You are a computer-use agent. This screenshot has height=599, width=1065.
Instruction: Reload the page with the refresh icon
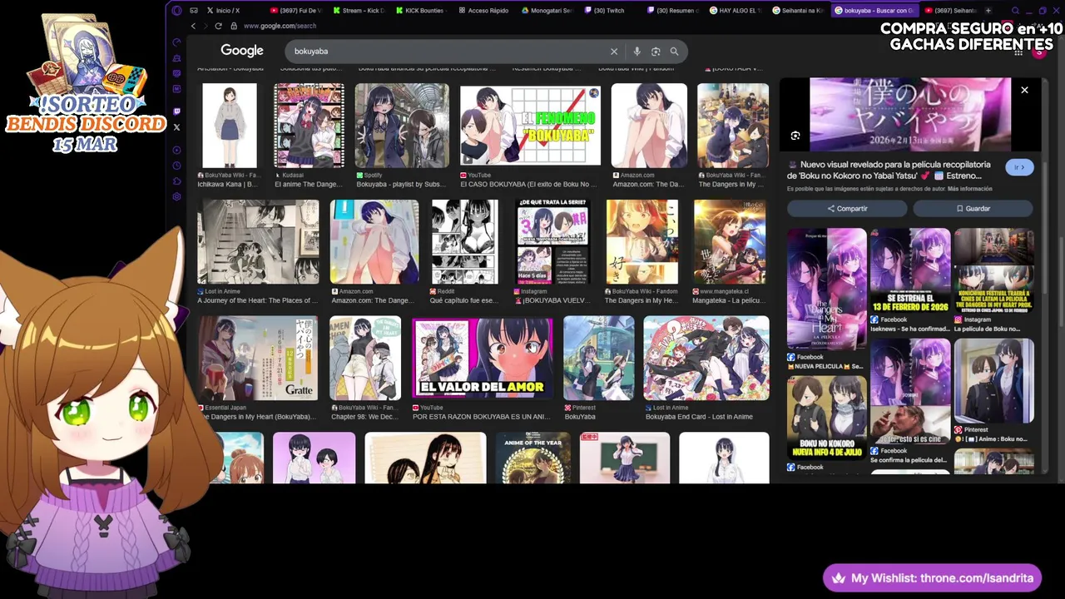coord(218,26)
